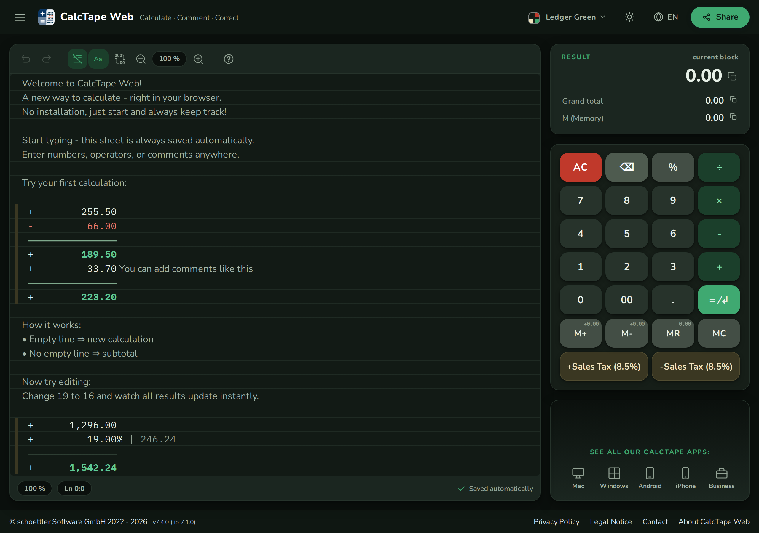Click the equals/enter key
The width and height of the screenshot is (759, 533).
(719, 300)
